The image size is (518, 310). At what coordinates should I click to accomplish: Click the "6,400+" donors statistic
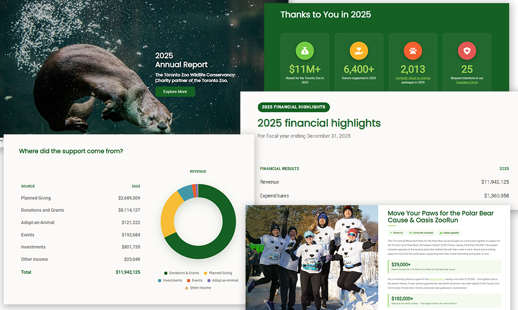pyautogui.click(x=359, y=69)
